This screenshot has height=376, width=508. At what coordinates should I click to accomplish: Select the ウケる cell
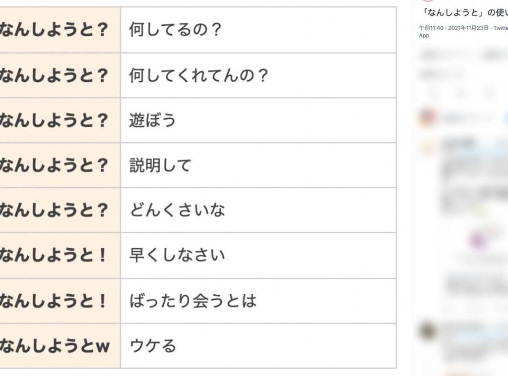pos(258,345)
